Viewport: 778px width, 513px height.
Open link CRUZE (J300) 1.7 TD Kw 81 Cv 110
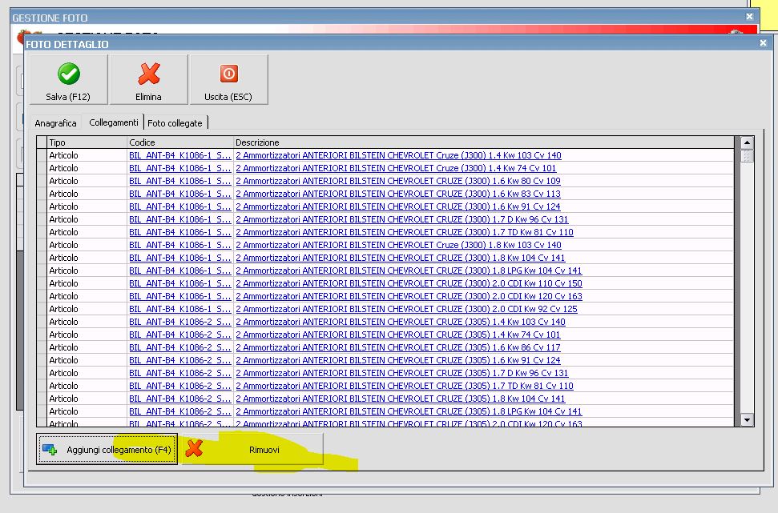(x=405, y=232)
